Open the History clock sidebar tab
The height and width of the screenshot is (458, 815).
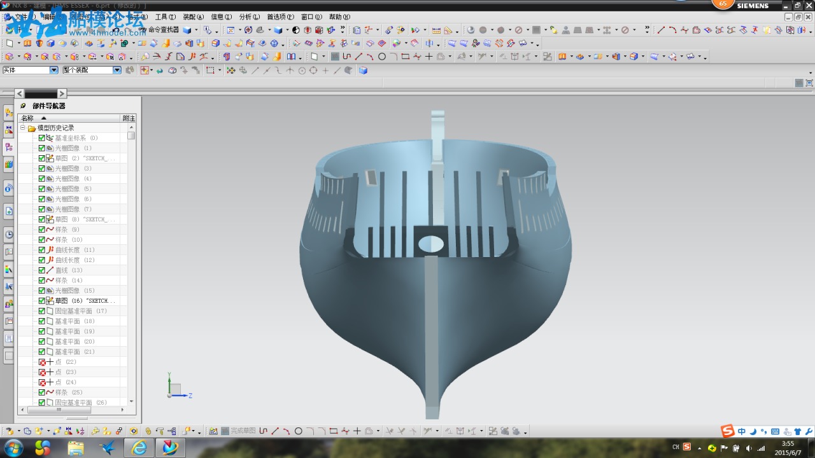tap(9, 234)
